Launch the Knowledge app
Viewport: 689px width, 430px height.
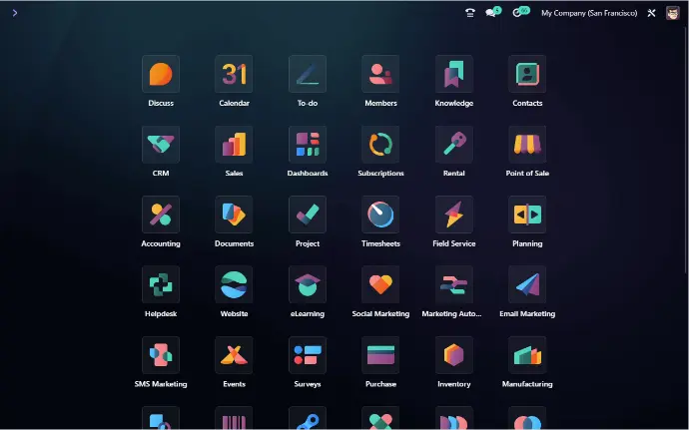pos(454,74)
